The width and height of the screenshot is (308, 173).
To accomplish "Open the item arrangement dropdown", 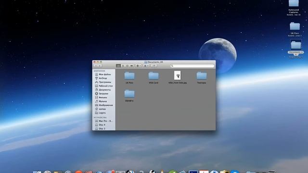I will click(x=146, y=66).
